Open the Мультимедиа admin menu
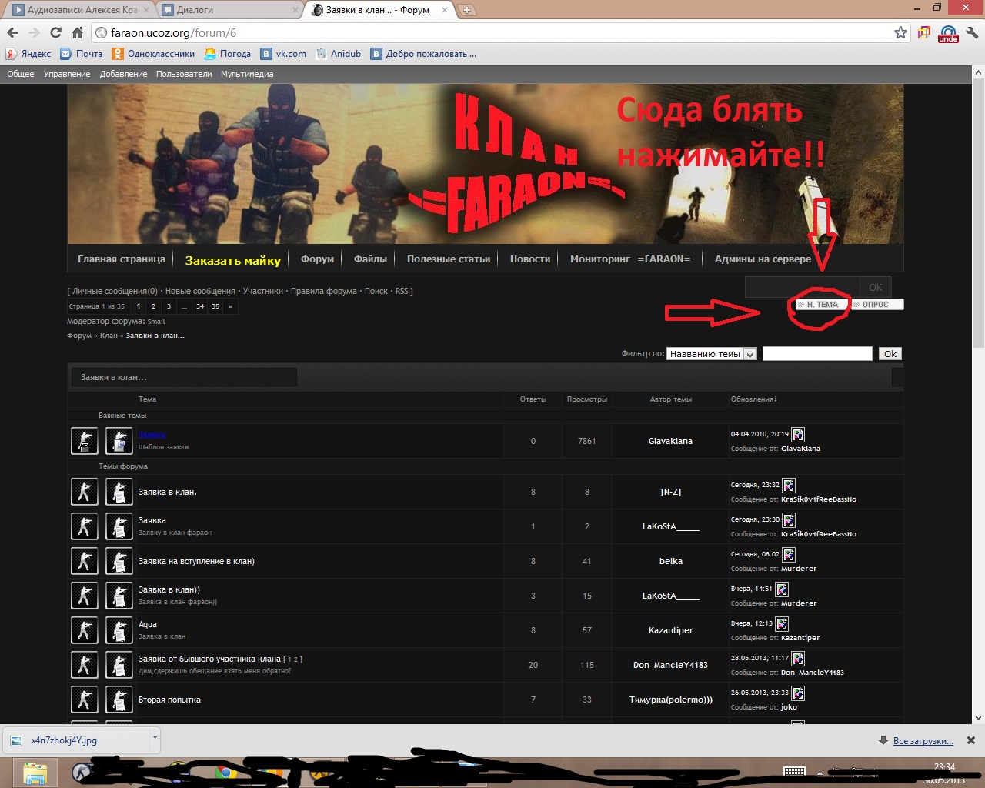This screenshot has height=788, width=985. (x=247, y=74)
